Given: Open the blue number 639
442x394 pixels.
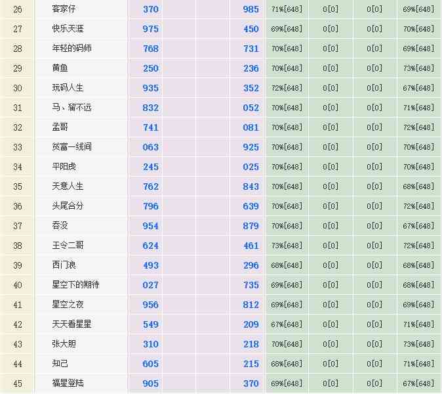Looking at the screenshot, I should [x=251, y=206].
